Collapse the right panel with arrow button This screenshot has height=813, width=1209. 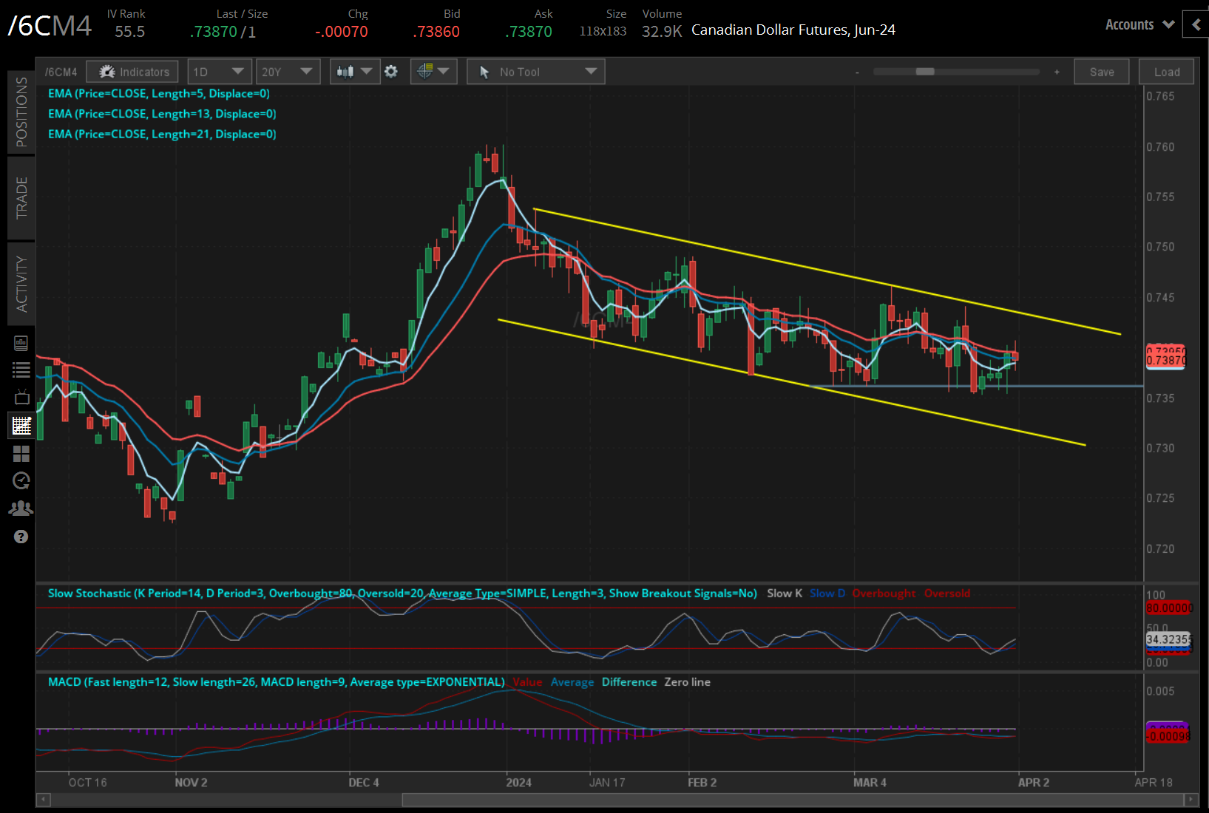[1196, 24]
